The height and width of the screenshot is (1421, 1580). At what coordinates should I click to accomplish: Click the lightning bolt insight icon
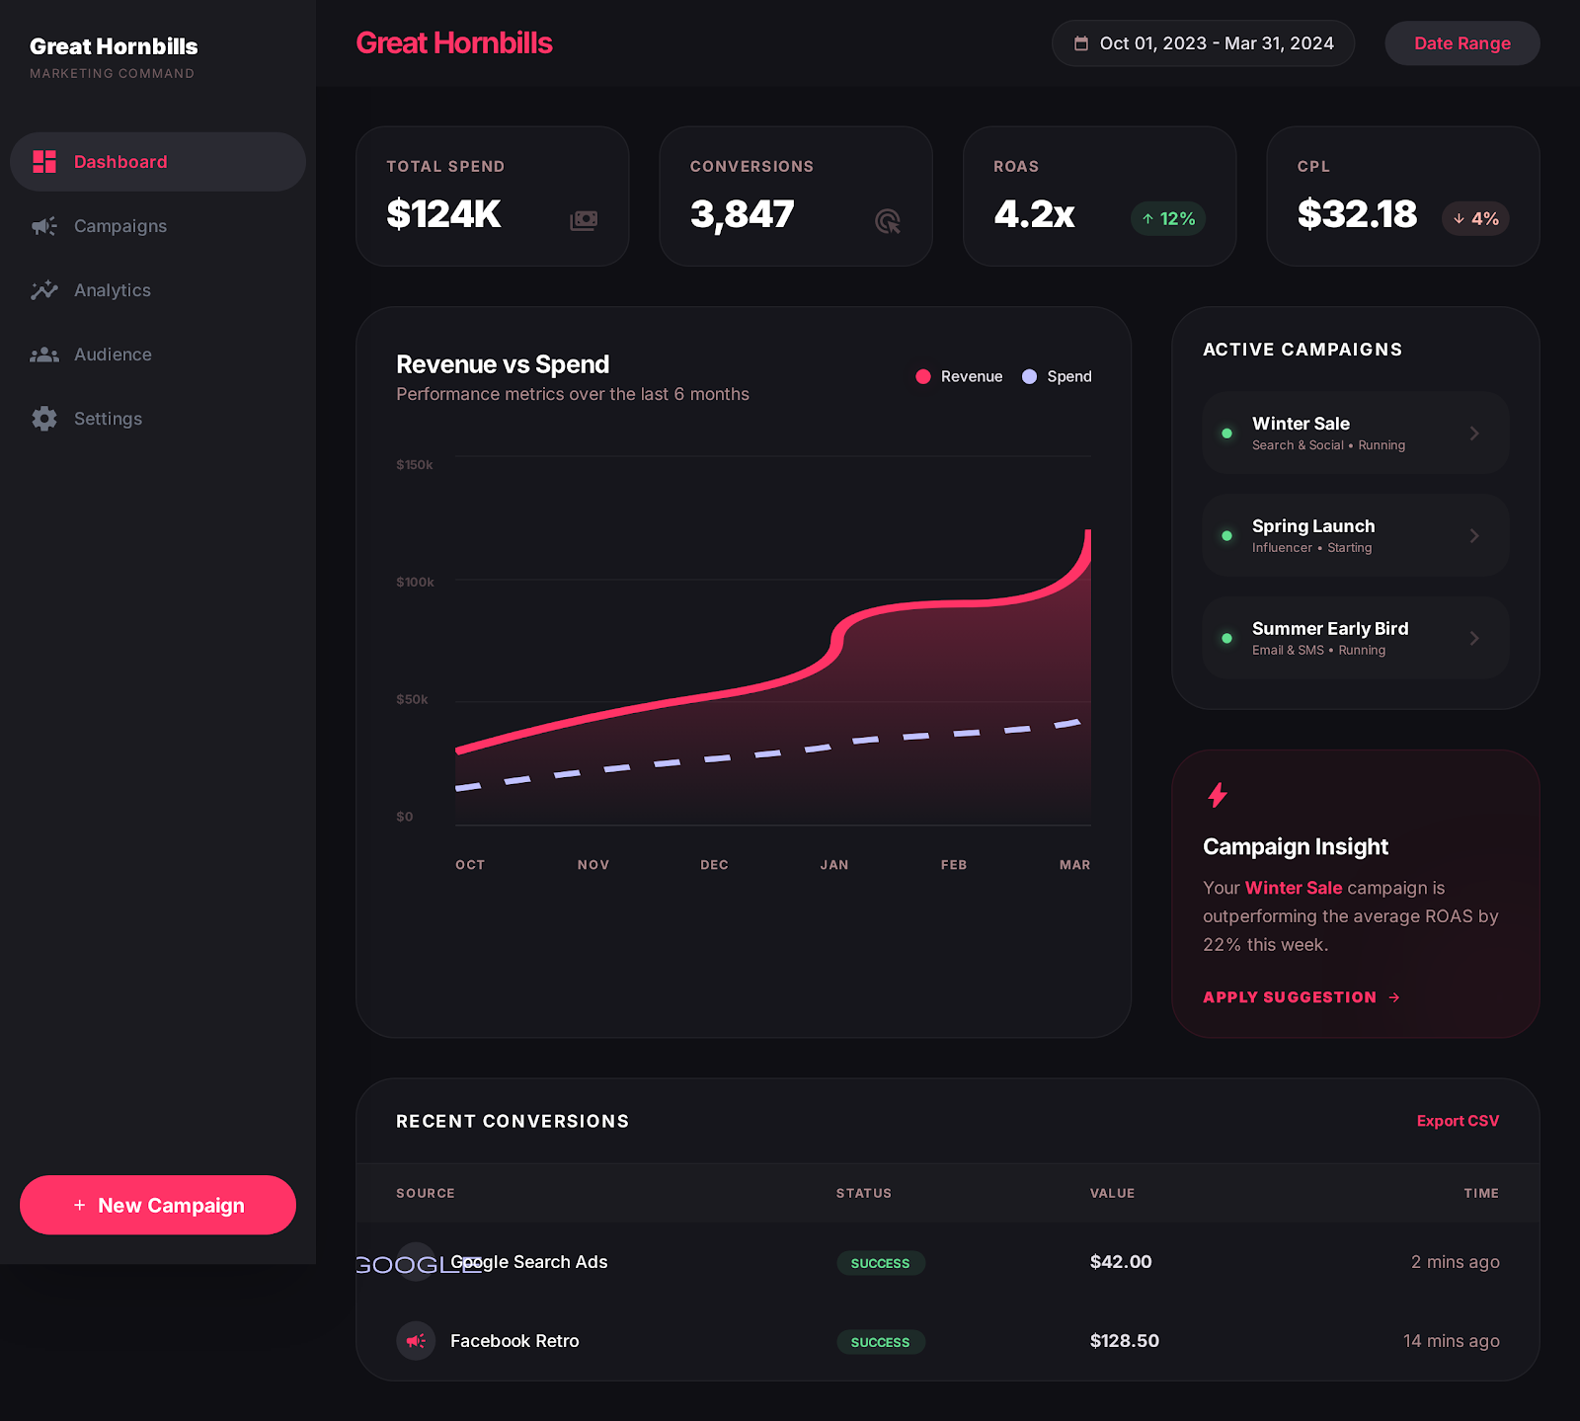[1218, 795]
